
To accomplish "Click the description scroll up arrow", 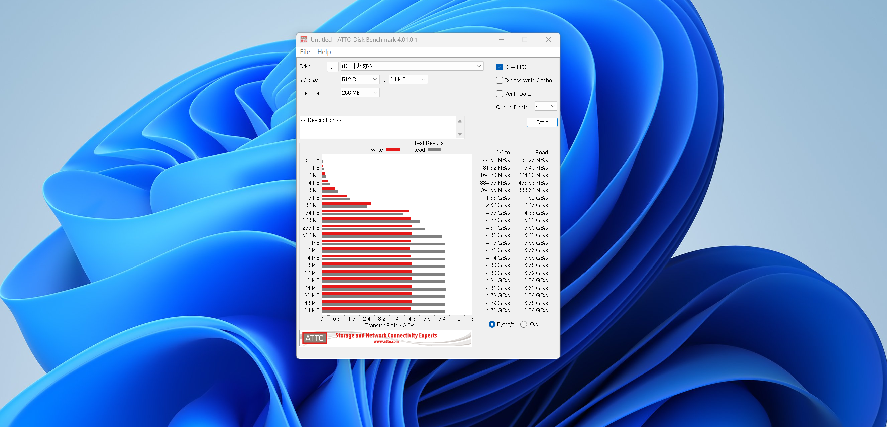I will (x=460, y=121).
